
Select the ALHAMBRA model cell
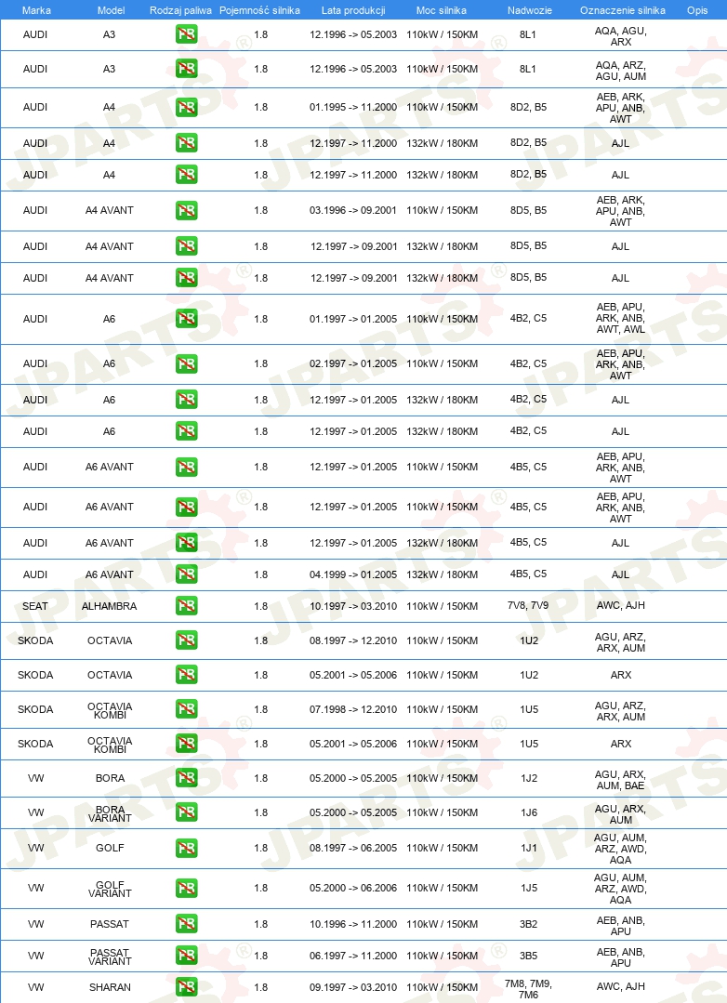point(110,606)
